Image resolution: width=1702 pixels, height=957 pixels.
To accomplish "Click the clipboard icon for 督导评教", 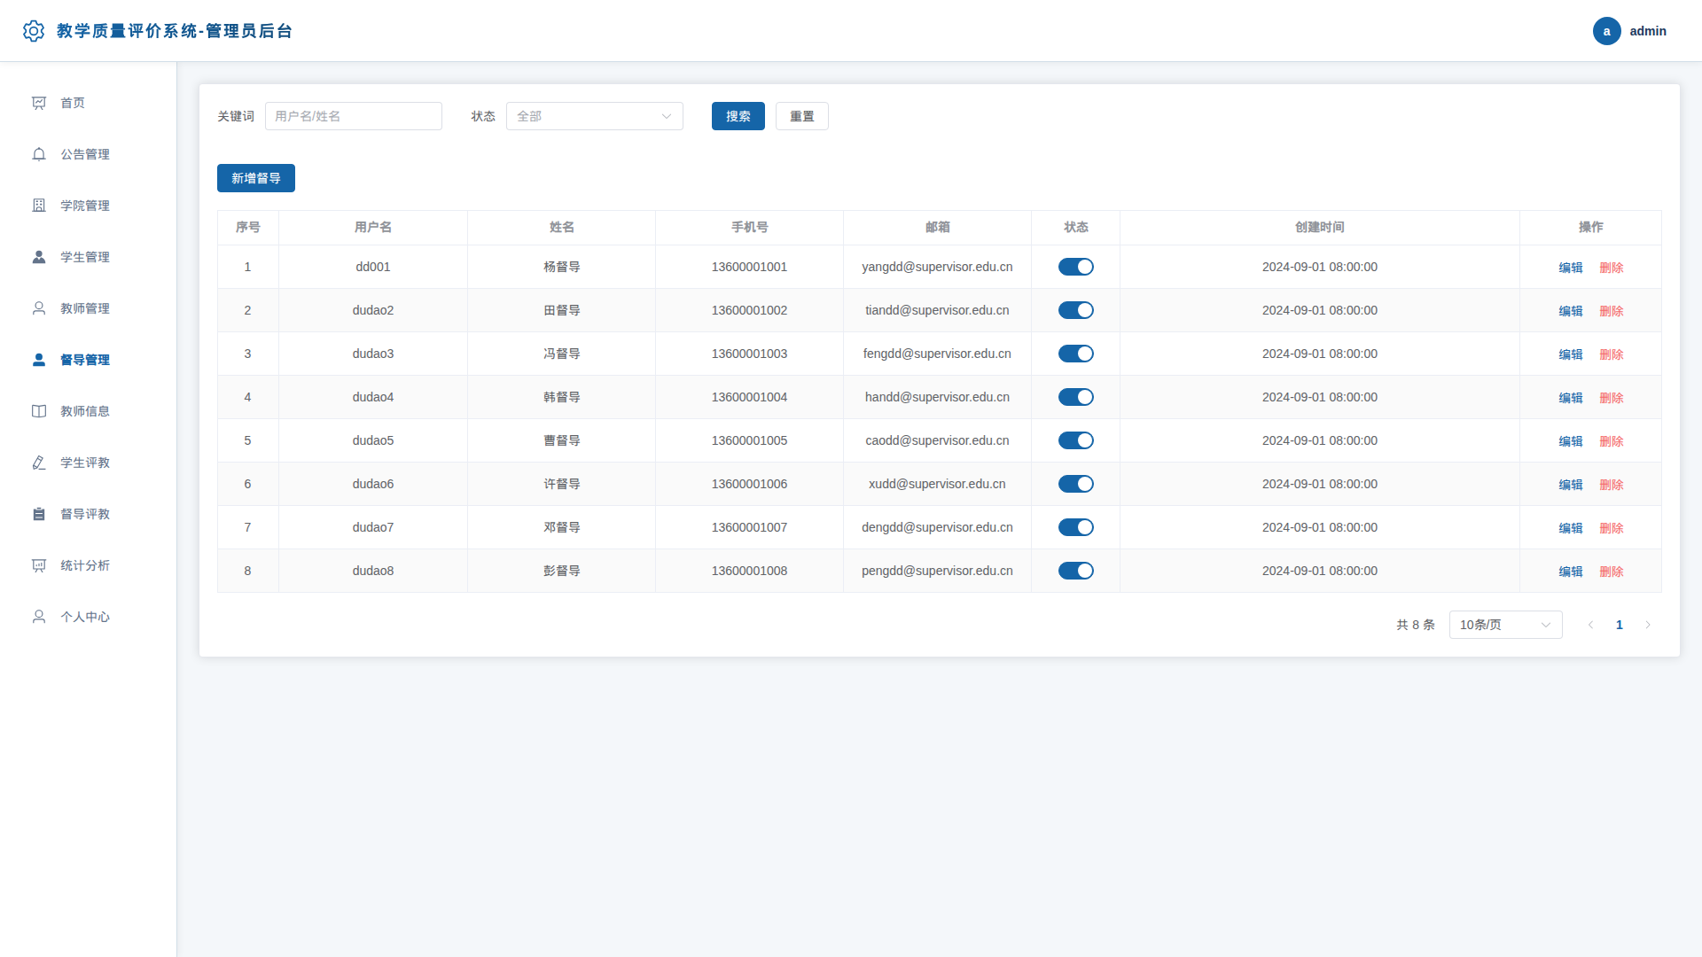I will 39,514.
